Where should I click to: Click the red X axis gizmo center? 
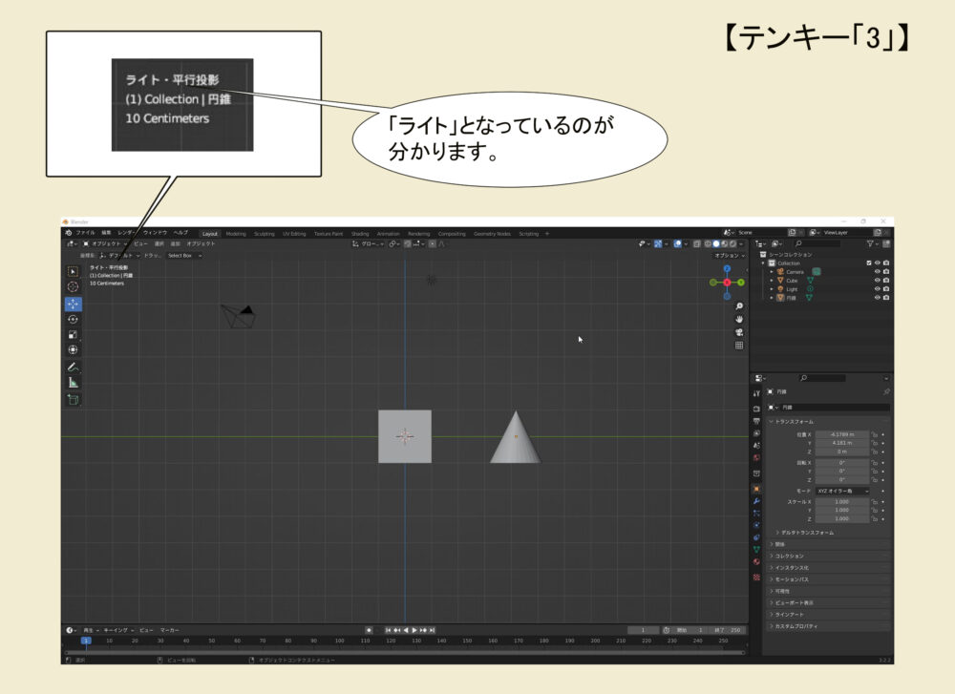point(727,283)
